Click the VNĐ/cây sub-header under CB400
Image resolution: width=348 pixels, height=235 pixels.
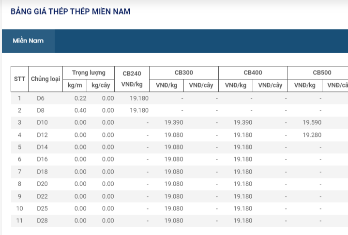tap(270, 86)
